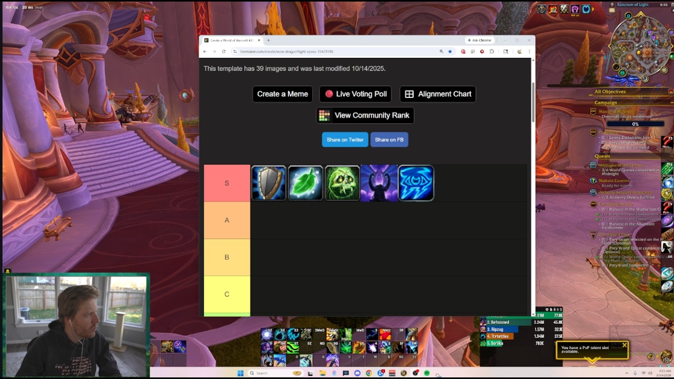Image resolution: width=674 pixels, height=379 pixels.
Task: Click the blue circle buff icon
Action: point(586,9)
